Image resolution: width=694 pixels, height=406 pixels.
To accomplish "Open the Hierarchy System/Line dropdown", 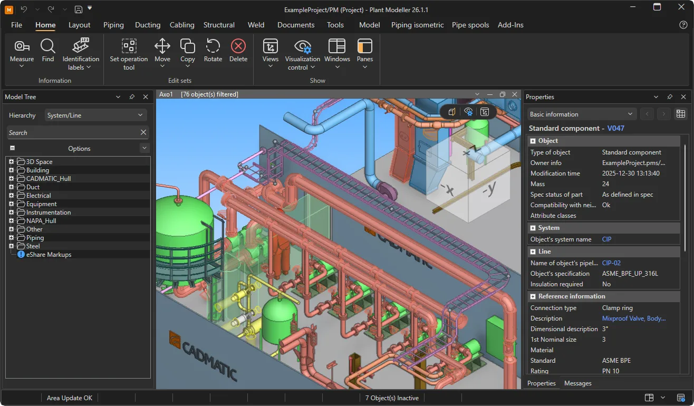I will (x=95, y=115).
